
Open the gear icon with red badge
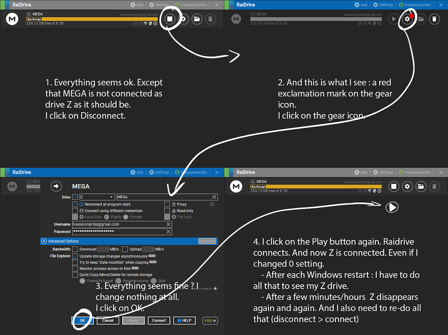coord(407,19)
